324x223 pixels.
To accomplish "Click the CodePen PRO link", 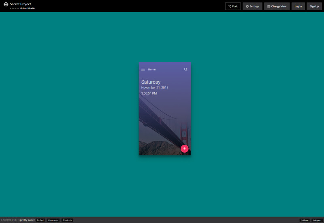I will click(9, 220).
